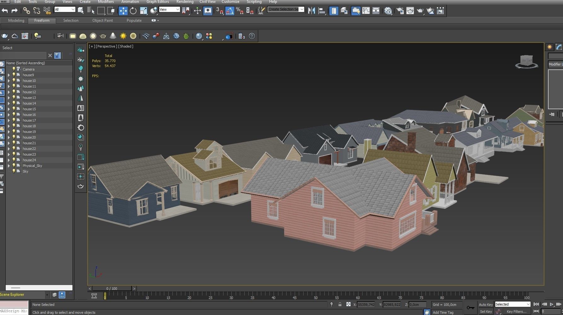Activate the Select and Scale tool
563x315 pixels.
pyautogui.click(x=143, y=11)
